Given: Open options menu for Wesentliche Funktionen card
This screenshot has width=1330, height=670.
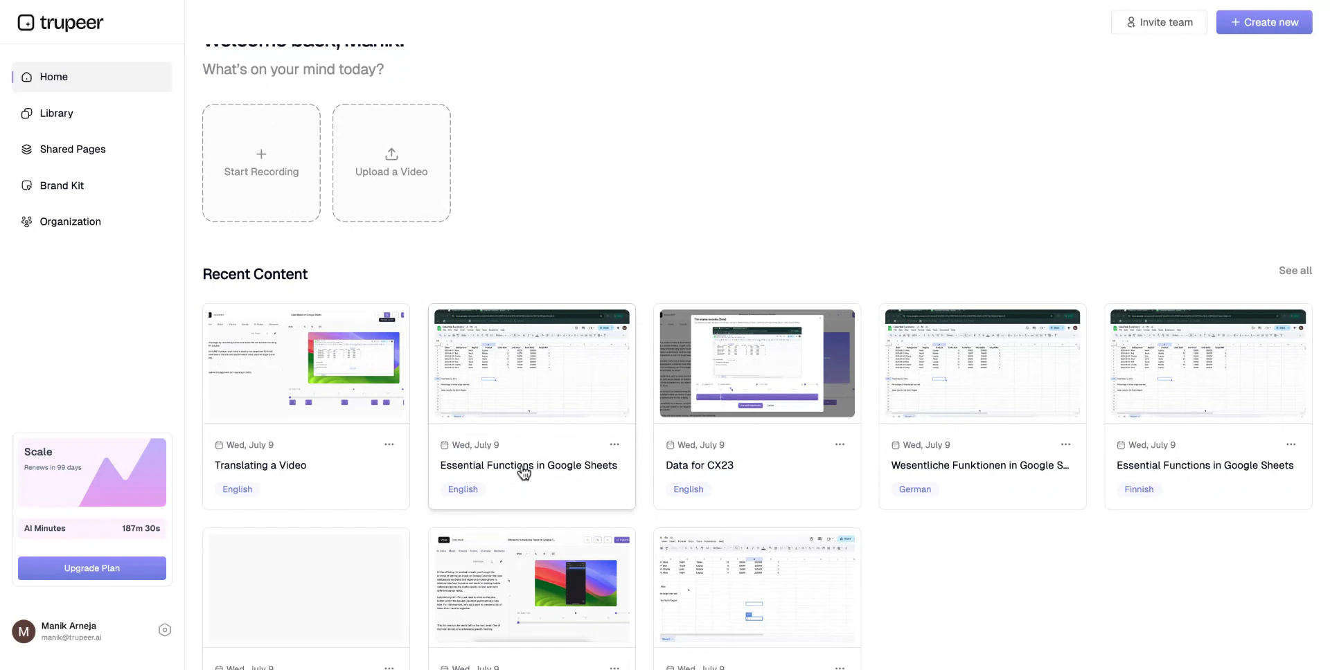Looking at the screenshot, I should [1065, 444].
